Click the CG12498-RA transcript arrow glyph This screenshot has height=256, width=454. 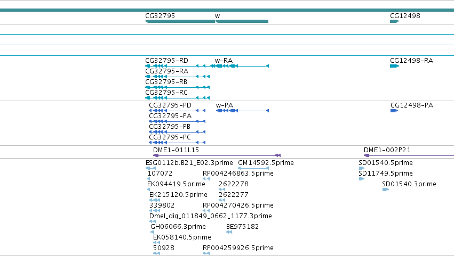tap(394, 66)
